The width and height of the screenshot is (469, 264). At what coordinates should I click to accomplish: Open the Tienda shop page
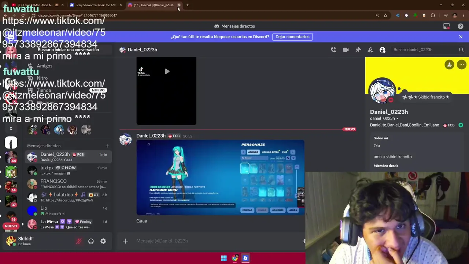(x=68, y=90)
